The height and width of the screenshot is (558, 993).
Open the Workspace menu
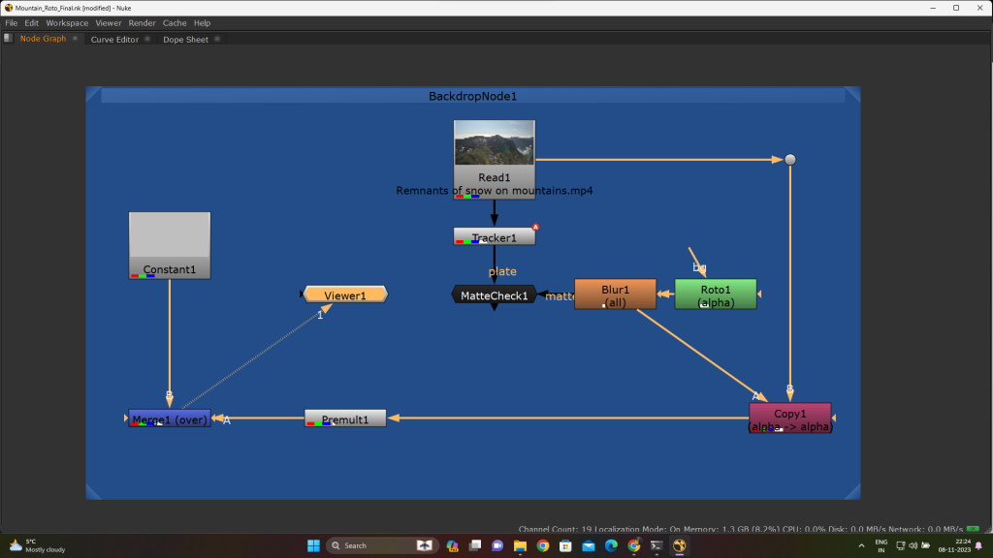67,23
